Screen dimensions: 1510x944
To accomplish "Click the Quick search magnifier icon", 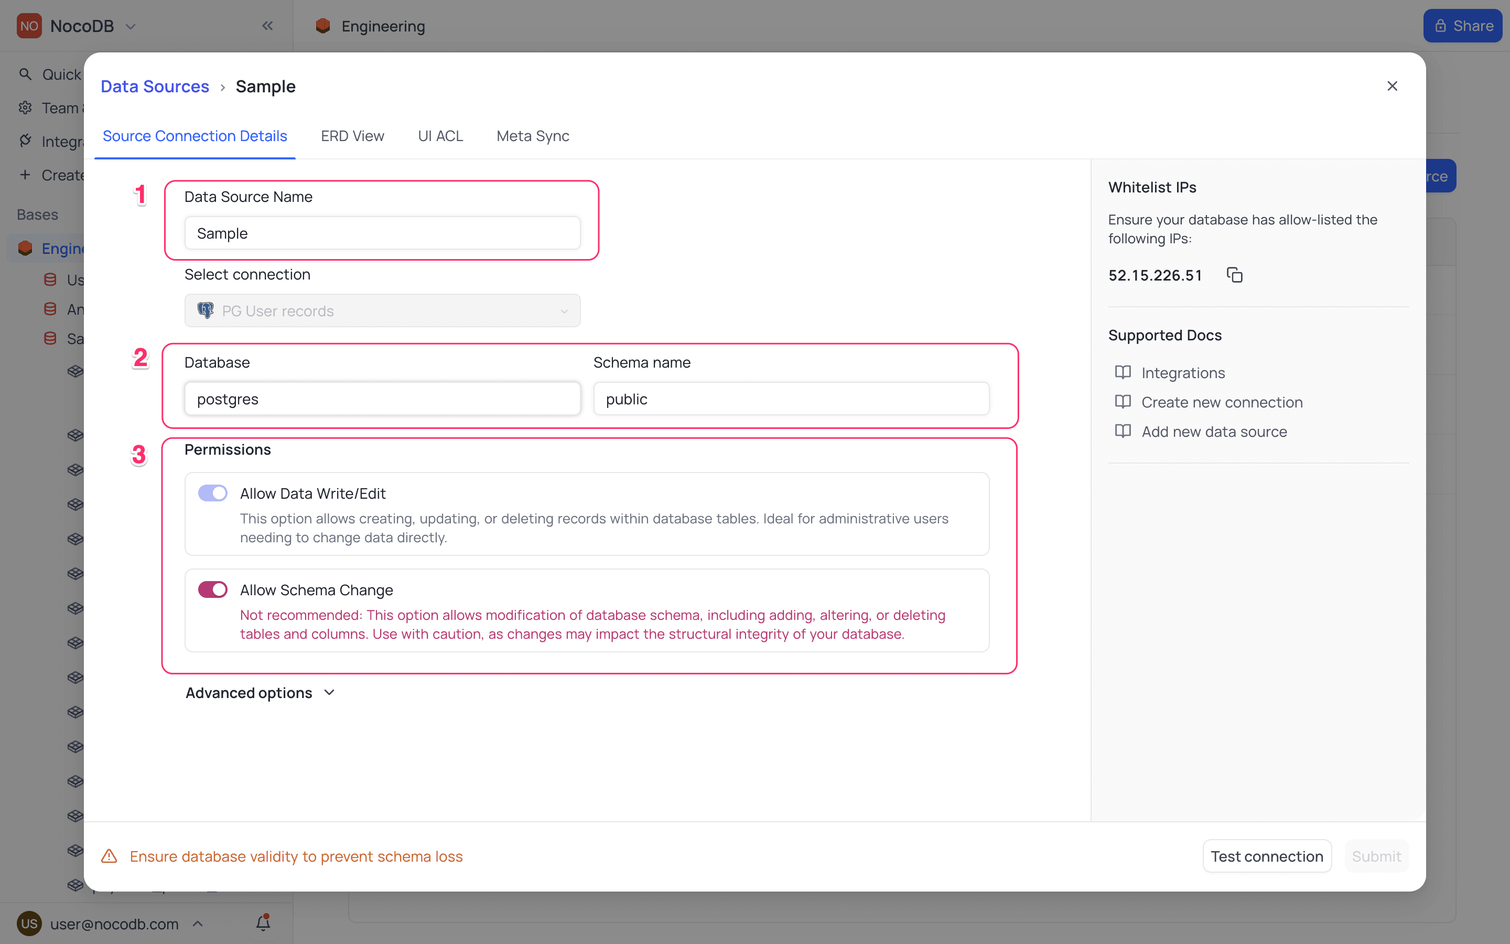I will click(25, 74).
